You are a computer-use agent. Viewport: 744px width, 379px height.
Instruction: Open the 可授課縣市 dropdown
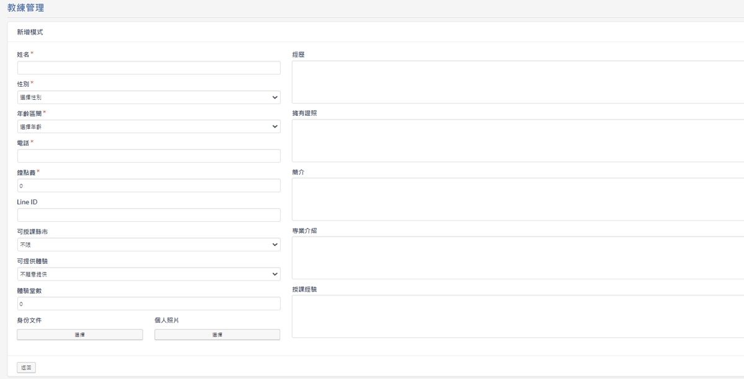point(149,245)
